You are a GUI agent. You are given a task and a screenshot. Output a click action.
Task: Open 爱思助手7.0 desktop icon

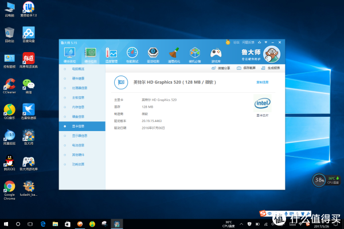click(x=29, y=9)
